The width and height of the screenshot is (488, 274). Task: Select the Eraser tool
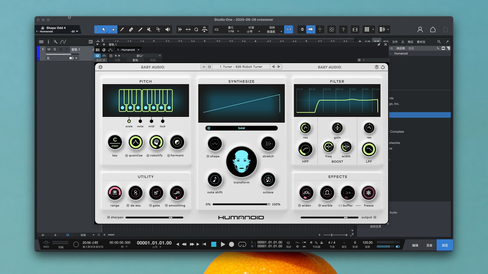[131, 29]
